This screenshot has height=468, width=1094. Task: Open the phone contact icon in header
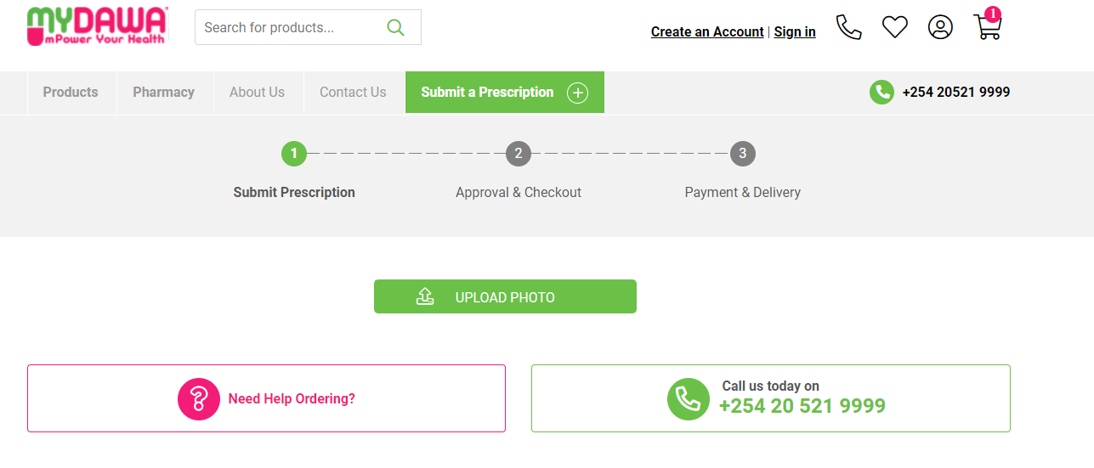tap(848, 27)
